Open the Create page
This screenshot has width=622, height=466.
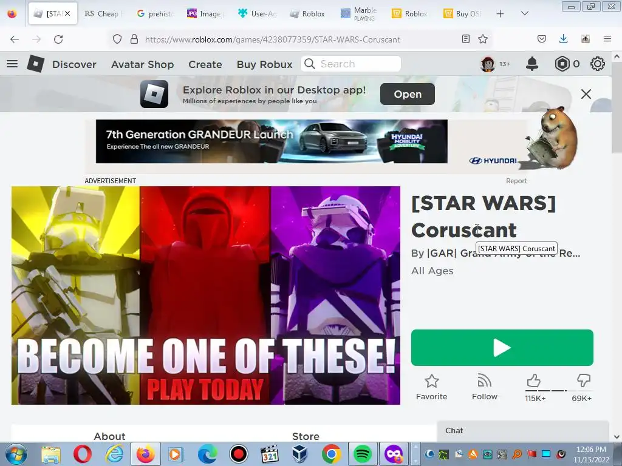click(x=205, y=64)
